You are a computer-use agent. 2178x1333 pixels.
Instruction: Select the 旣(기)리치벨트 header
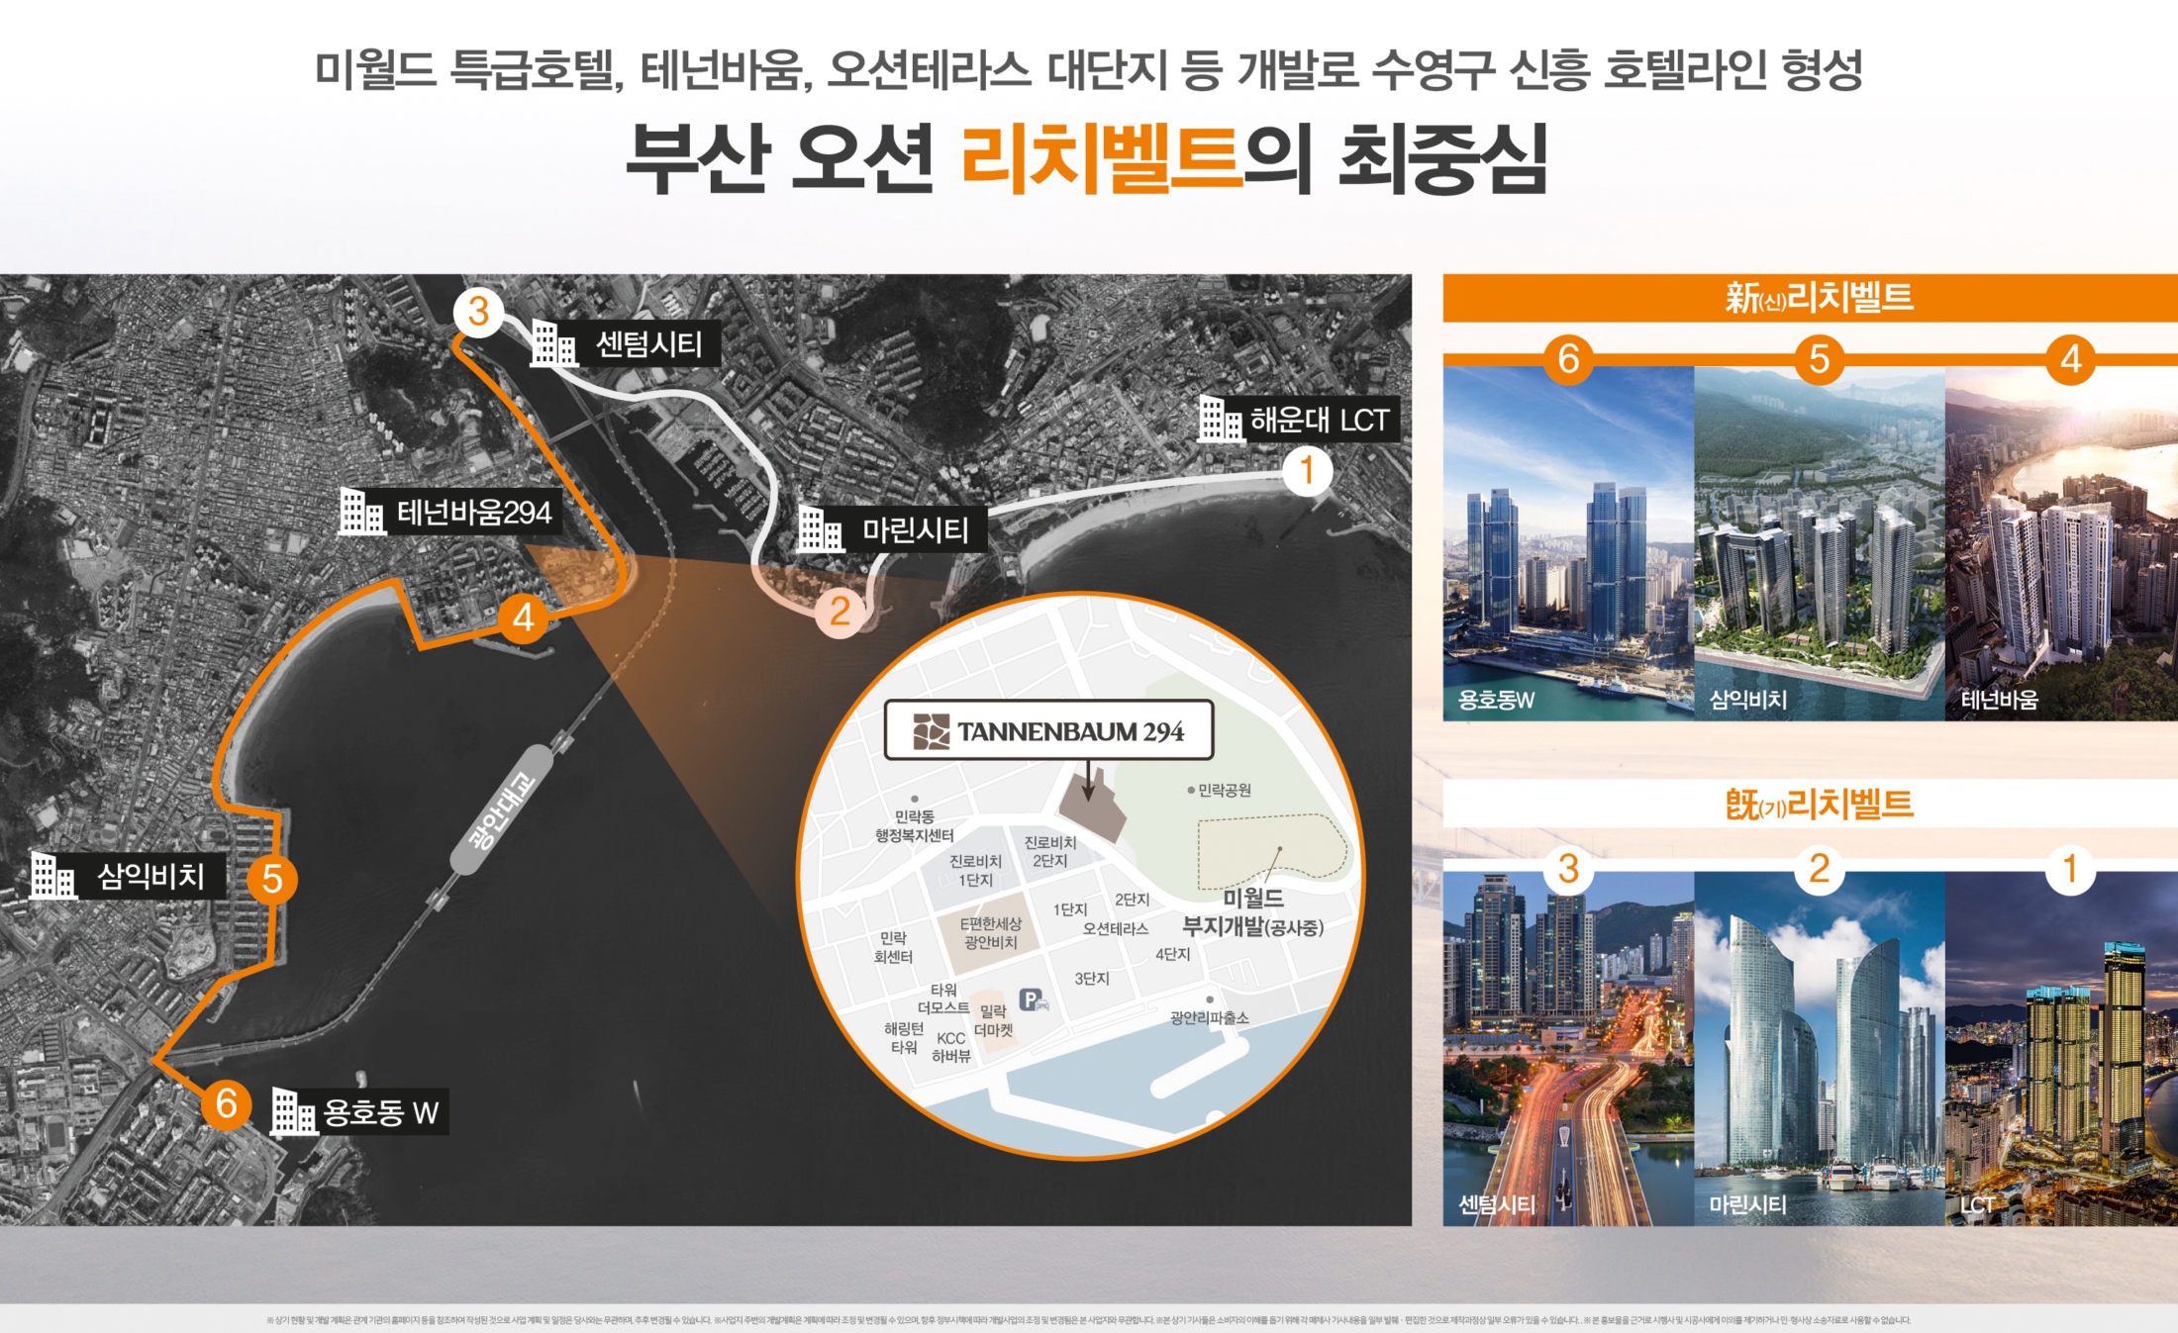(1810, 804)
